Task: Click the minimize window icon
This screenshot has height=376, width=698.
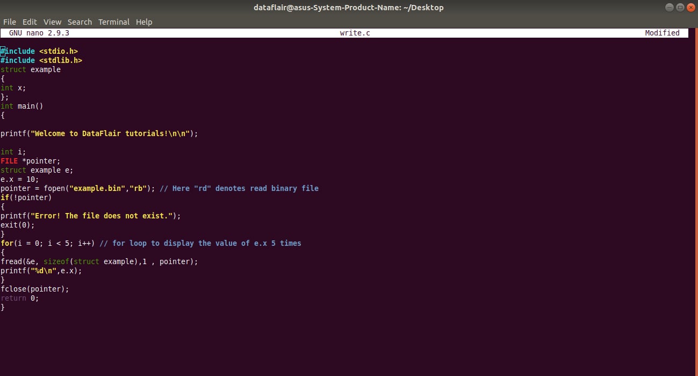Action: tap(669, 7)
